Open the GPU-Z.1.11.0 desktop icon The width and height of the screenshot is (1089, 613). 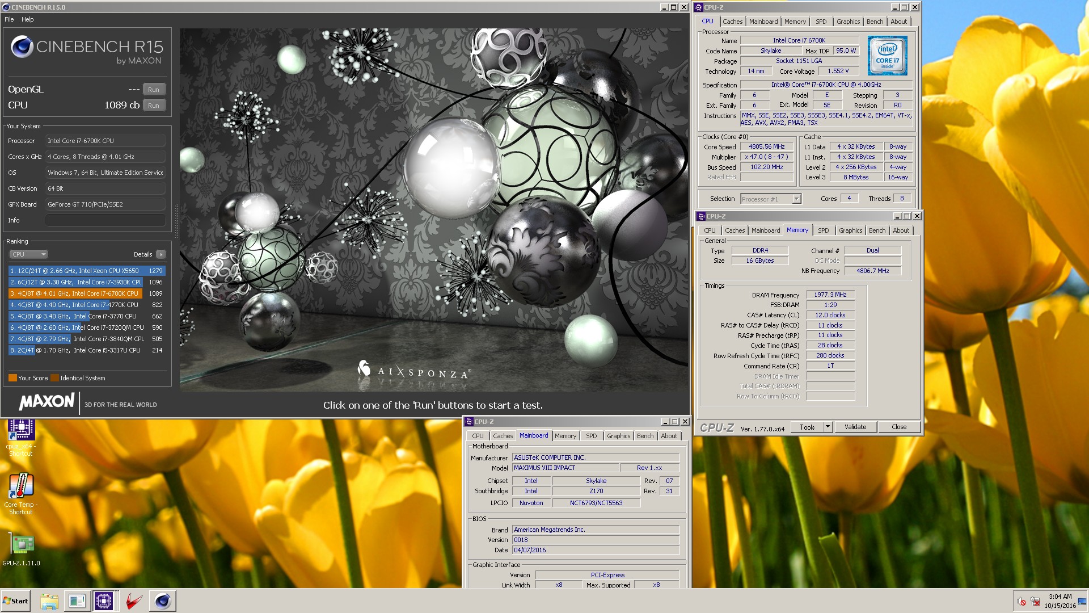[x=21, y=545]
